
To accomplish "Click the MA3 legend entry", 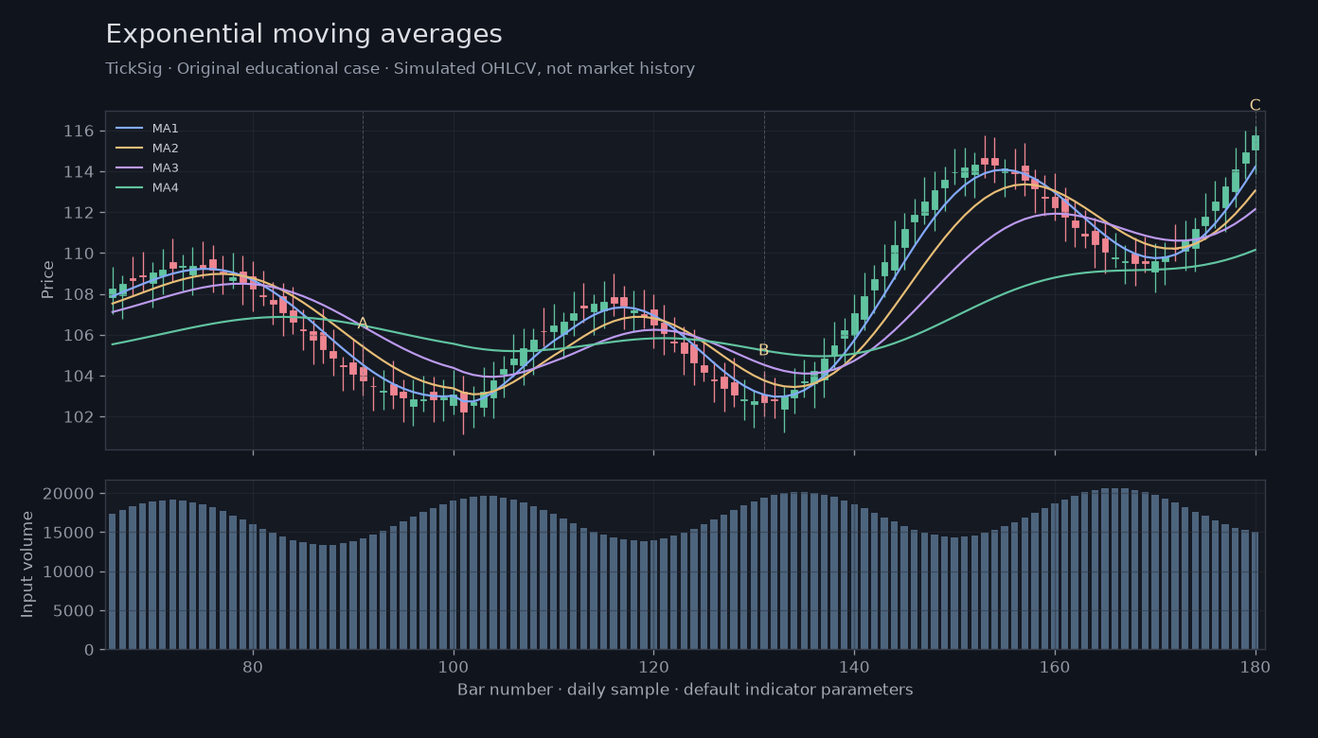I will point(147,168).
